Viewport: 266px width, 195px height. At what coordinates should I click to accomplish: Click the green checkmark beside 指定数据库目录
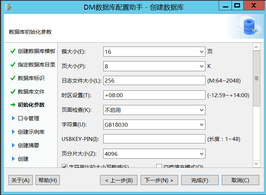click(x=13, y=65)
